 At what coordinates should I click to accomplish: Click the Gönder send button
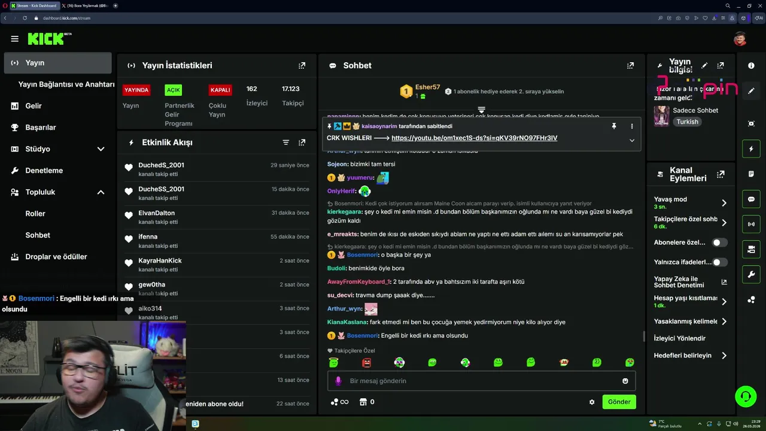619,402
